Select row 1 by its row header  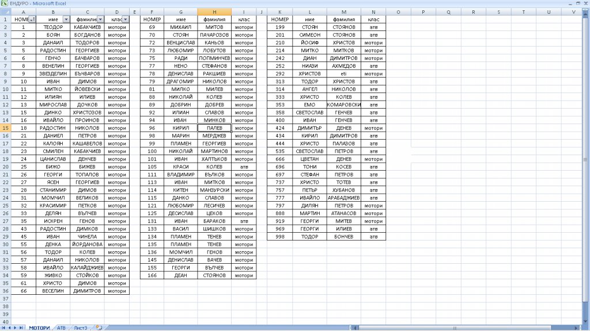tap(5, 20)
